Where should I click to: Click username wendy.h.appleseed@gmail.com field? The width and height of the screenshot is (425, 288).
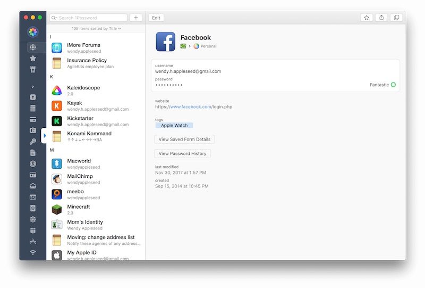coord(188,71)
